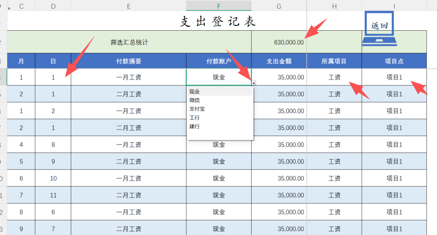The width and height of the screenshot is (437, 235).
Task: Select the 筛选汇总统计 cell
Action: tap(129, 42)
